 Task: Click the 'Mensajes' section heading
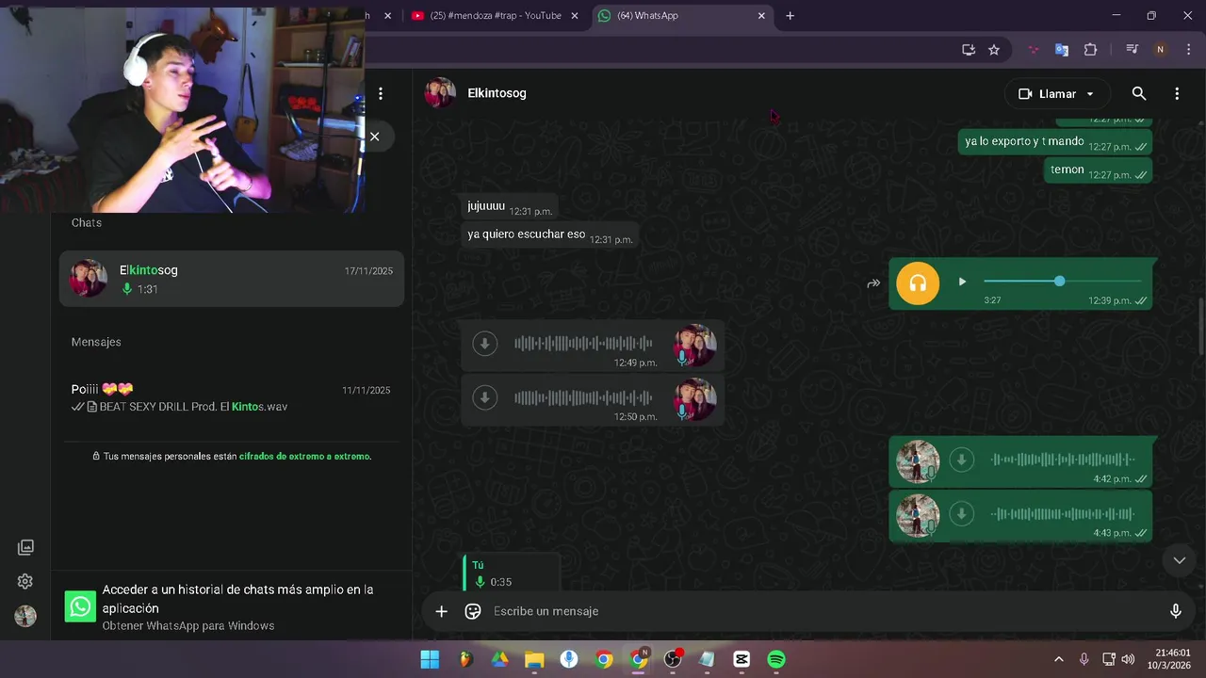tap(96, 342)
